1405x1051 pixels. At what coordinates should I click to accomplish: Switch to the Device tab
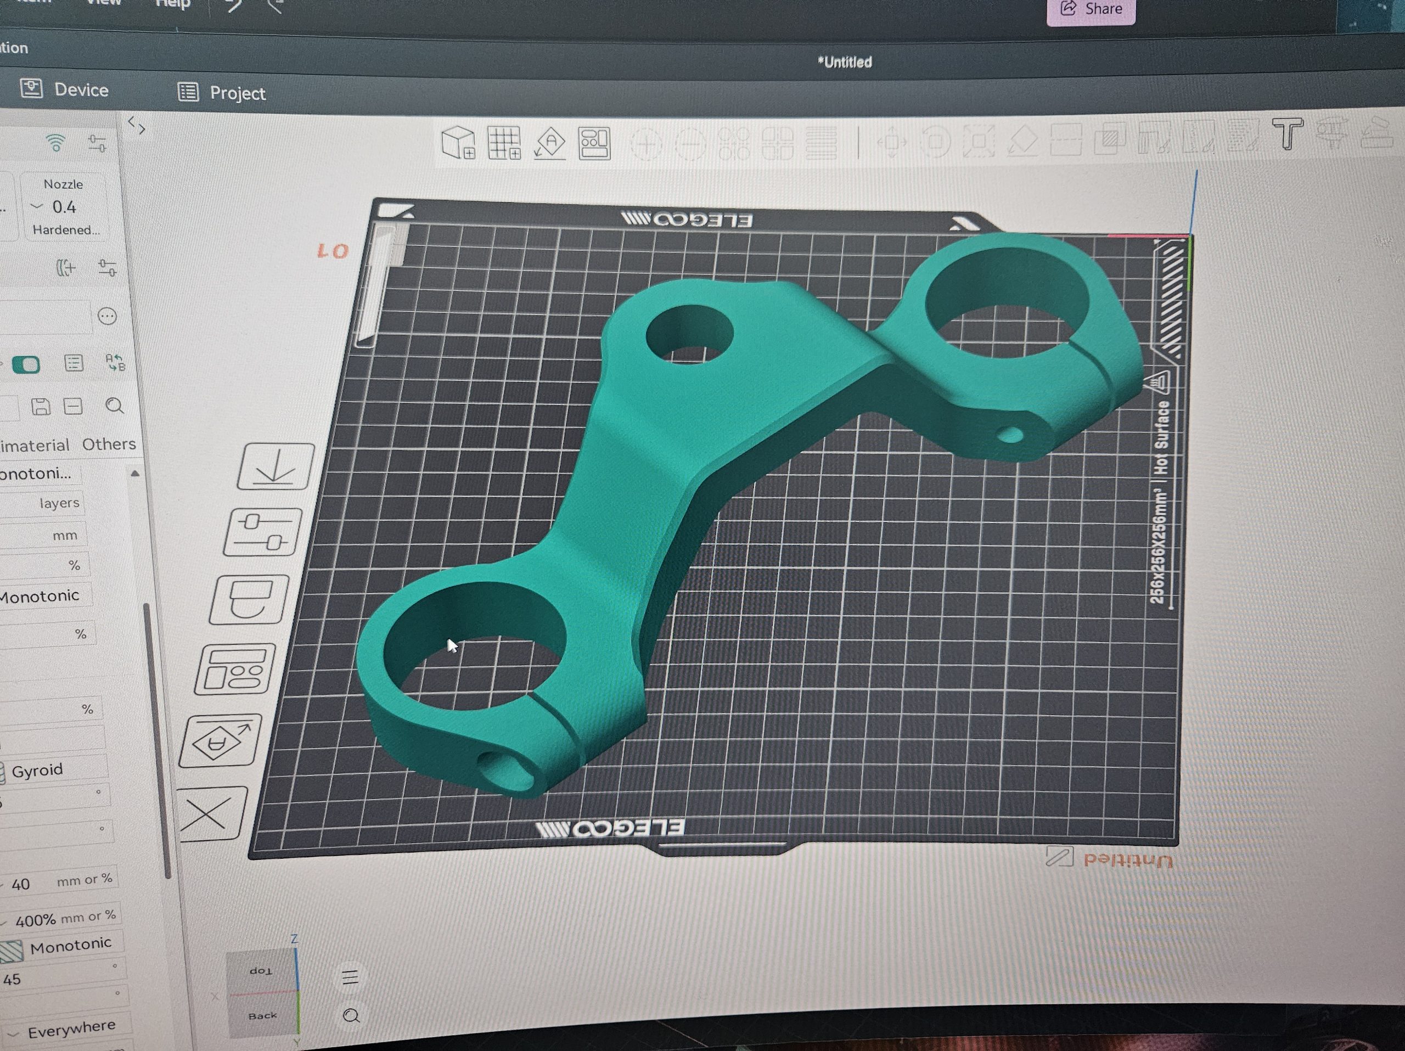(x=64, y=89)
